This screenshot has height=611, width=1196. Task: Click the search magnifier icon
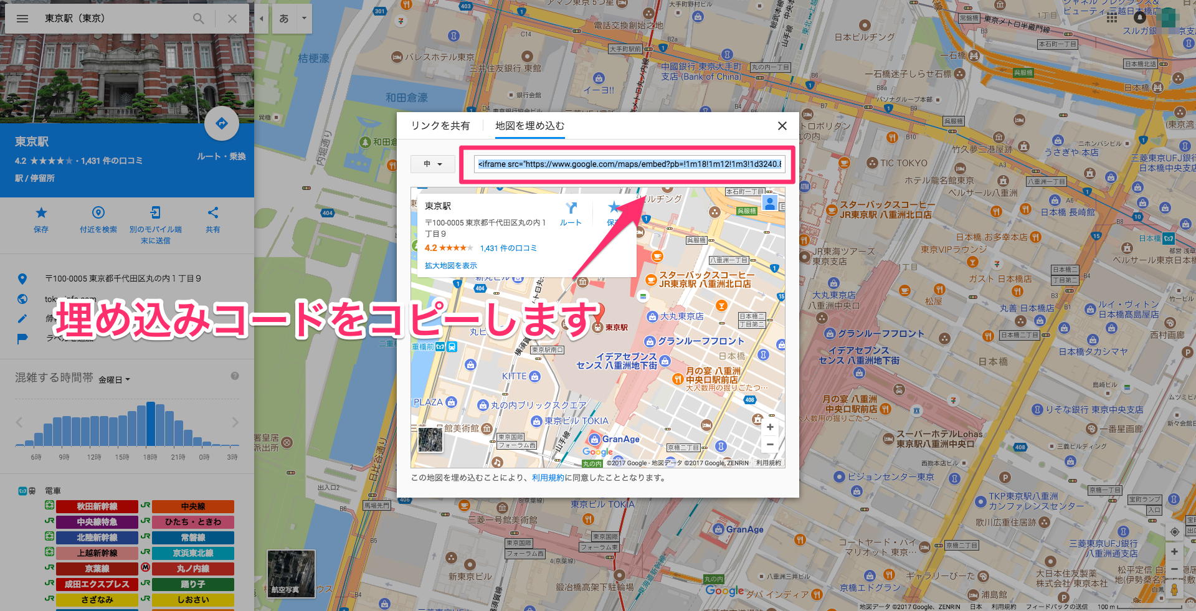(198, 19)
